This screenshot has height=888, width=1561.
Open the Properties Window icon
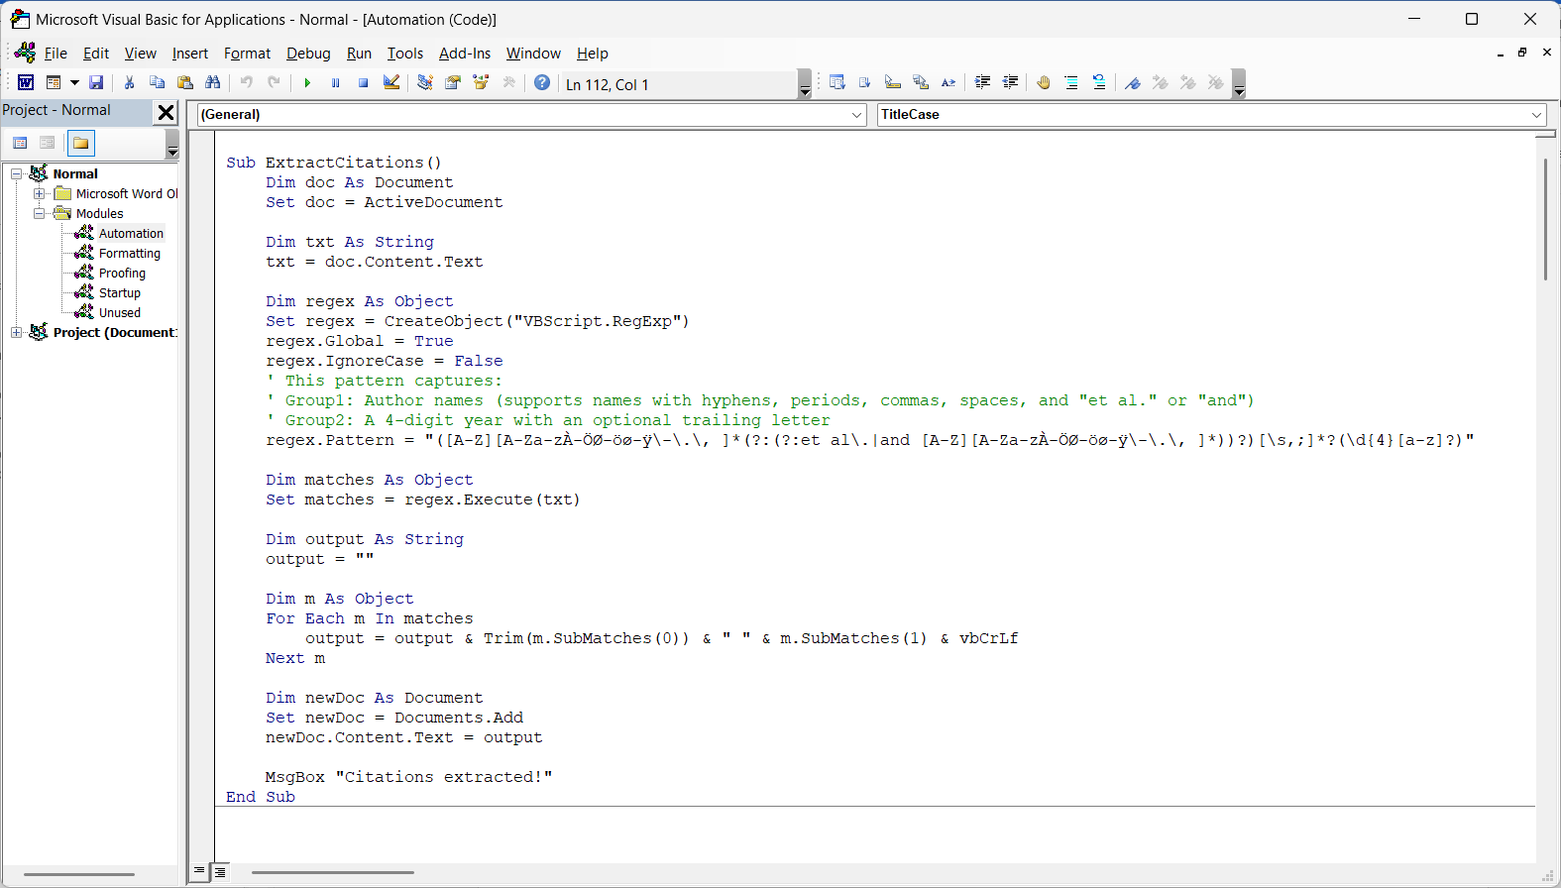click(x=453, y=83)
